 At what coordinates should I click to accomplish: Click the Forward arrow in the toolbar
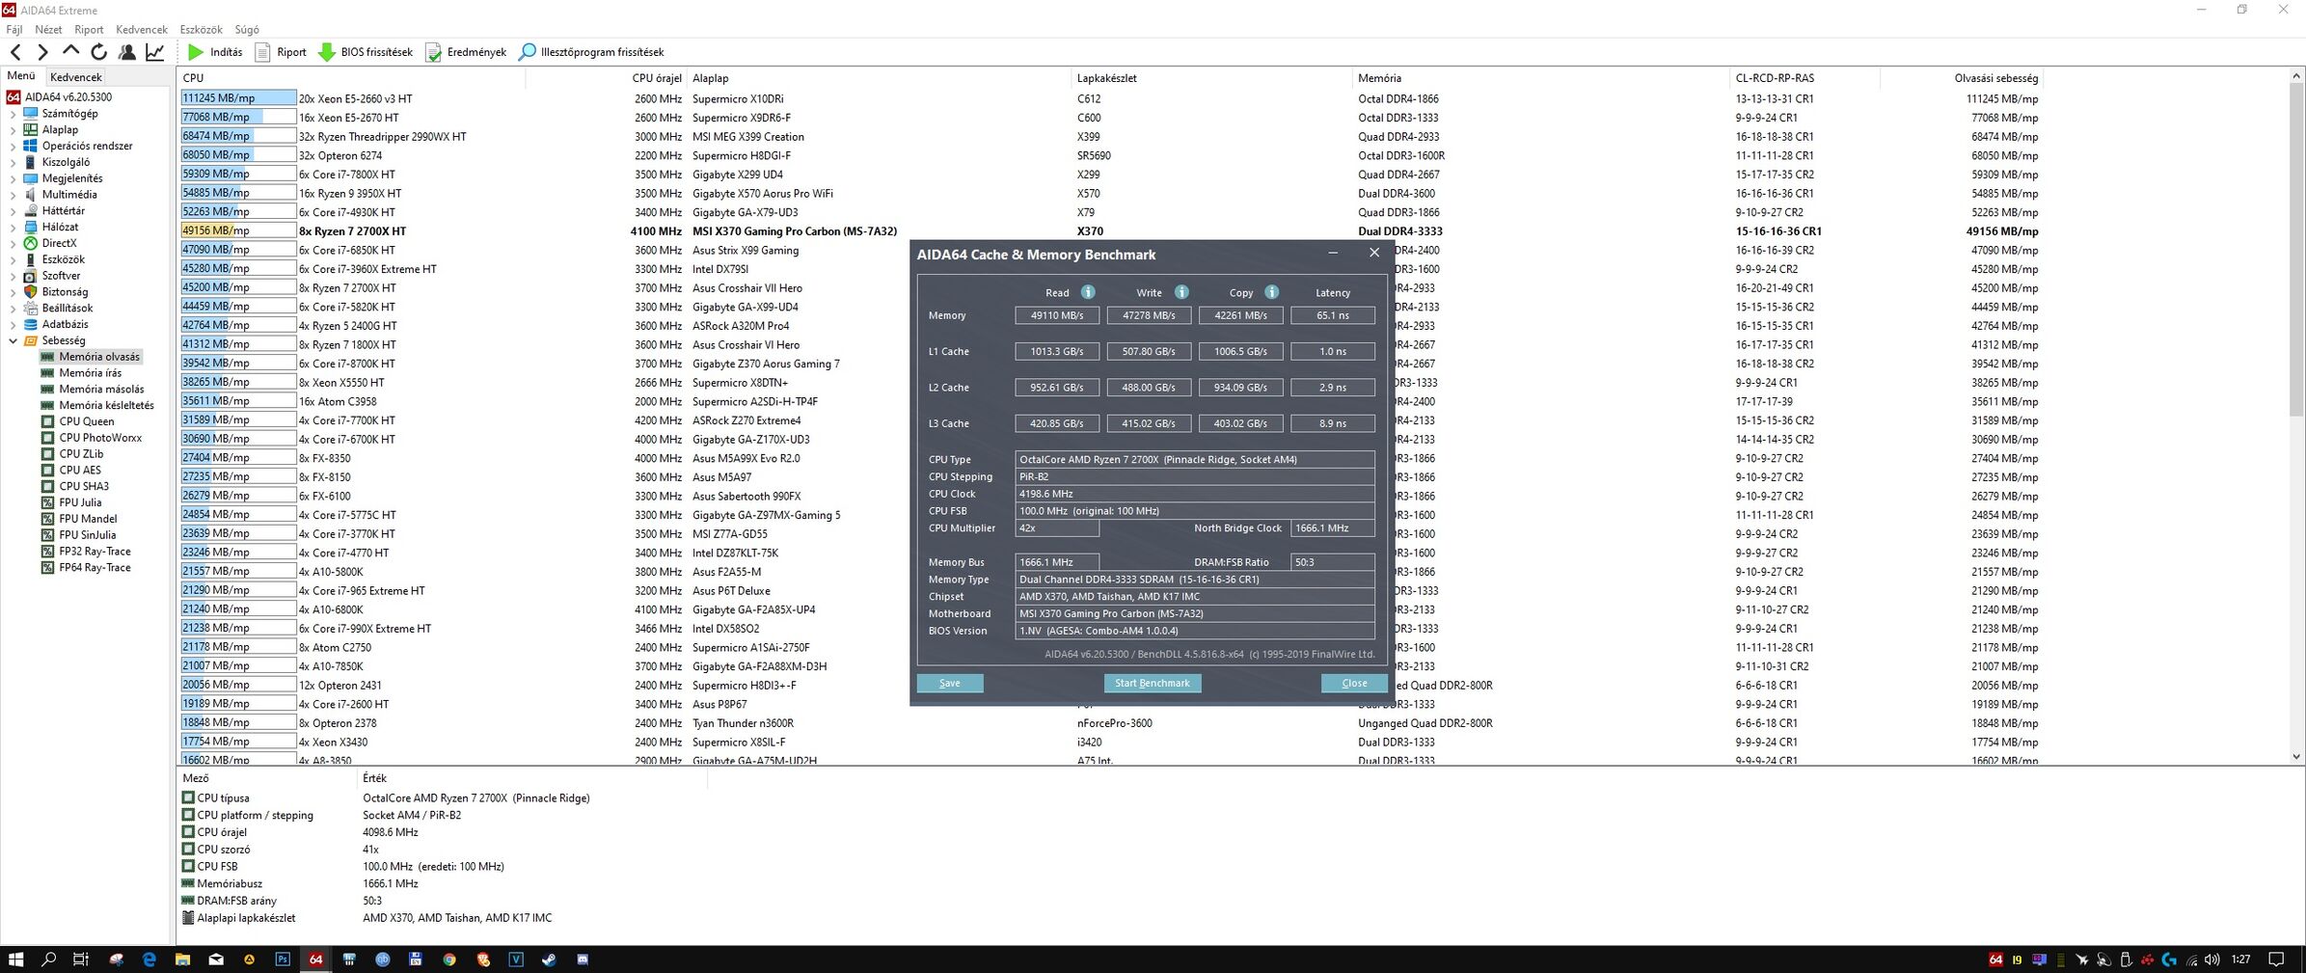[x=42, y=52]
